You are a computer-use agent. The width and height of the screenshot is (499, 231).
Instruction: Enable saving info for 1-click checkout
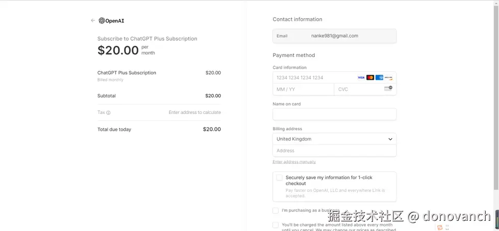click(279, 178)
